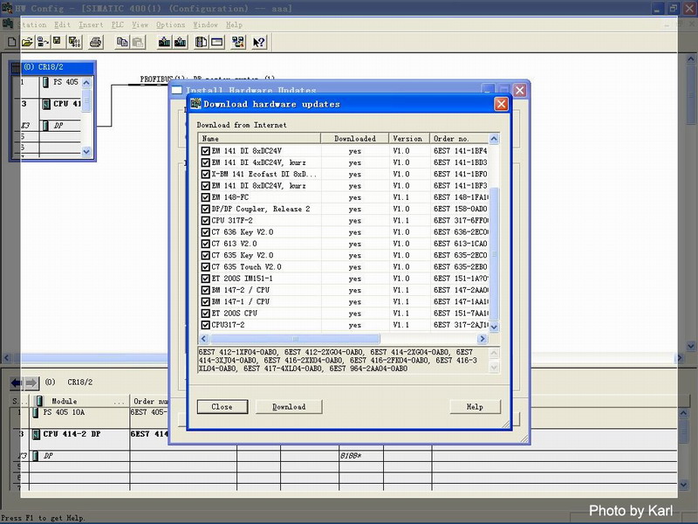
Task: Click the Close button in the dialog
Action: 222,407
